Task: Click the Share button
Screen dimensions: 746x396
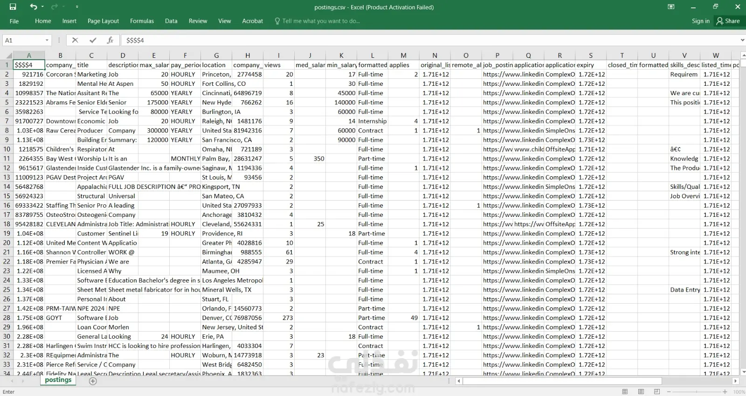Action: pos(728,21)
